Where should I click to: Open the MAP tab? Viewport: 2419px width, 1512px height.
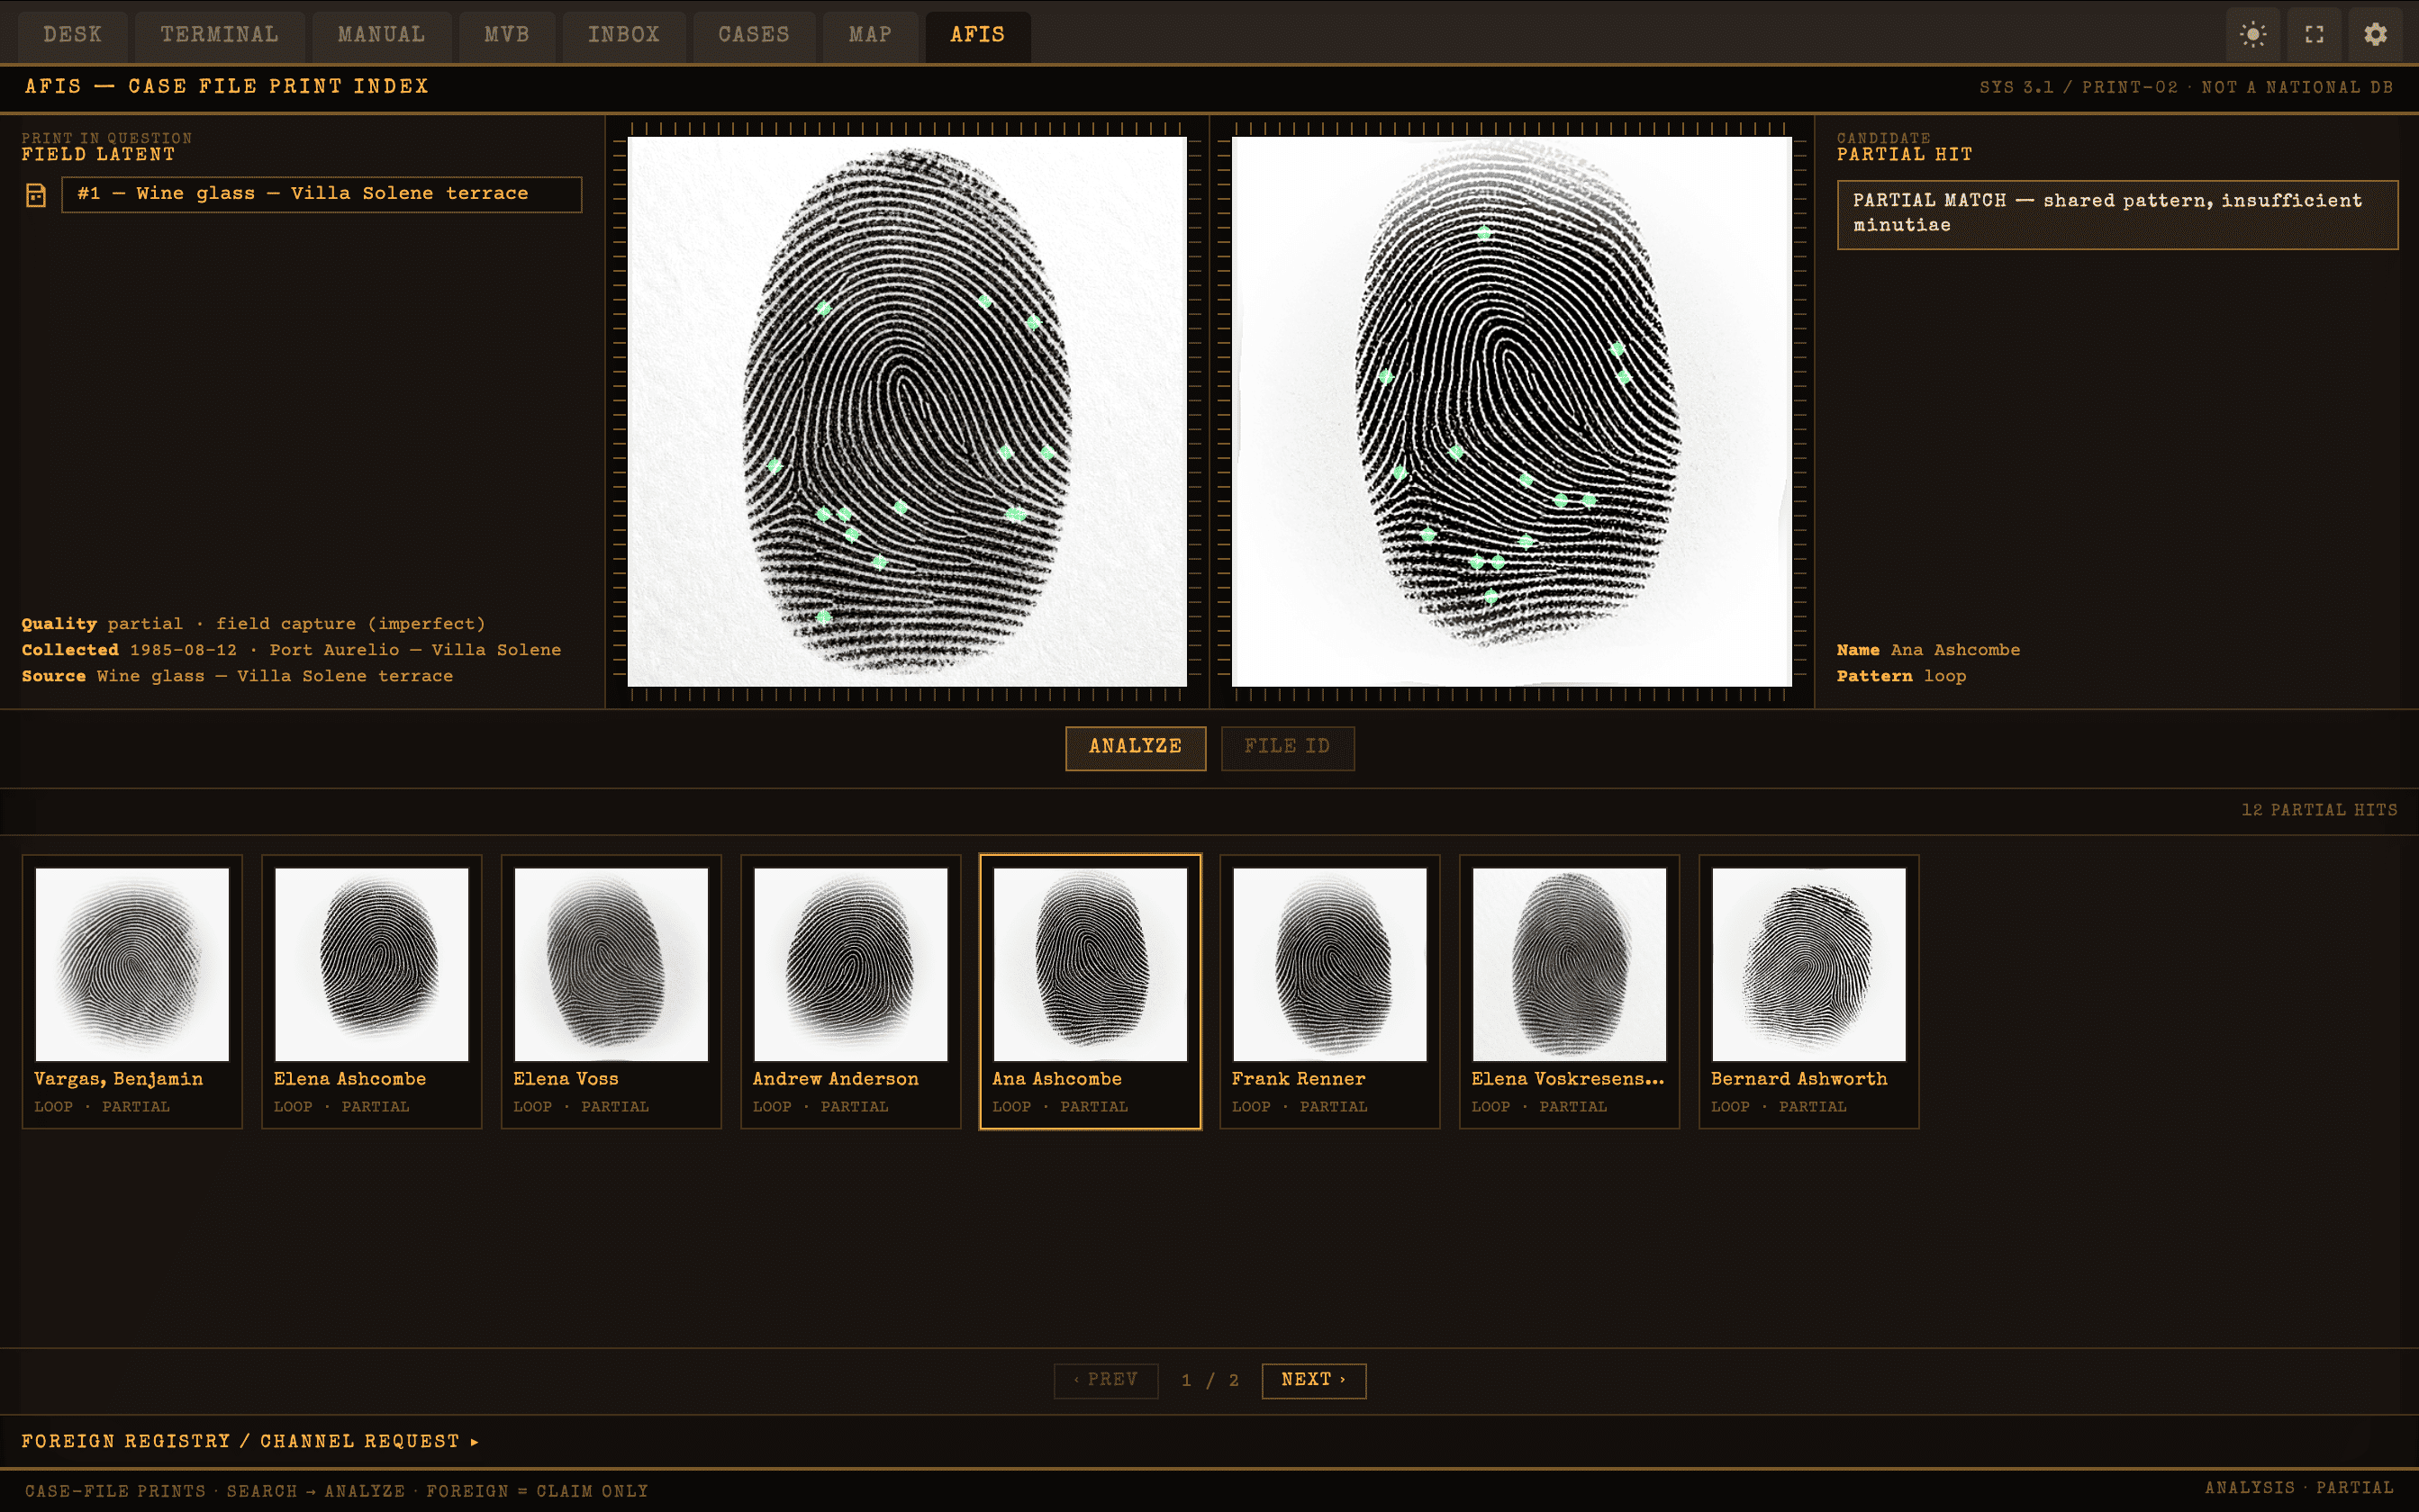(869, 35)
